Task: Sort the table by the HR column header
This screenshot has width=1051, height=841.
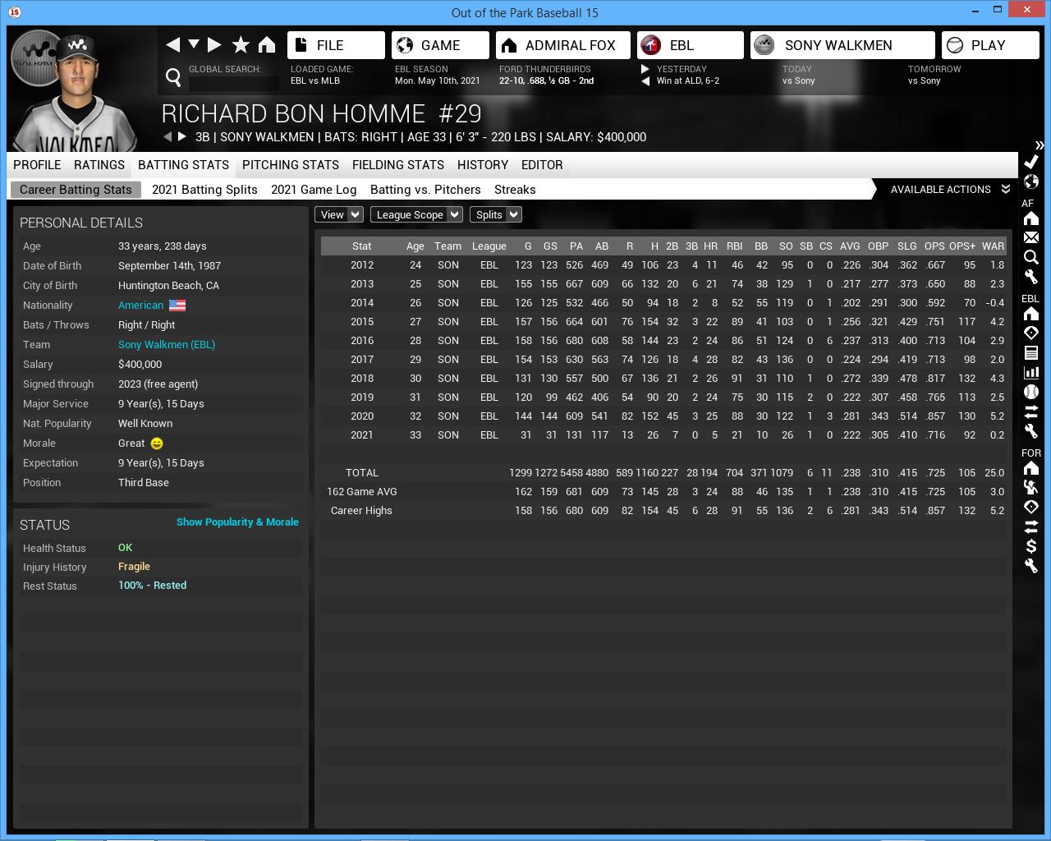Action: point(710,246)
